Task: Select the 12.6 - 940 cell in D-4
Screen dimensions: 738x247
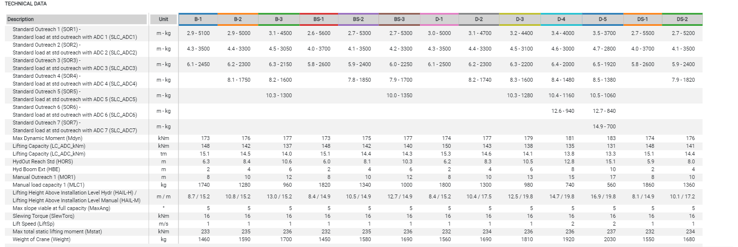Action: (562, 111)
